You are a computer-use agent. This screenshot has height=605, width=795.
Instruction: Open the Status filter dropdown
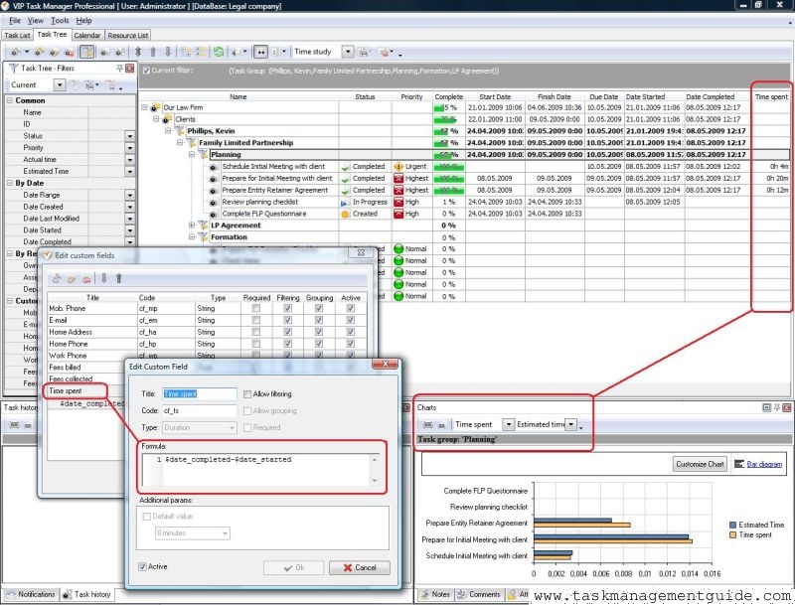pos(130,136)
